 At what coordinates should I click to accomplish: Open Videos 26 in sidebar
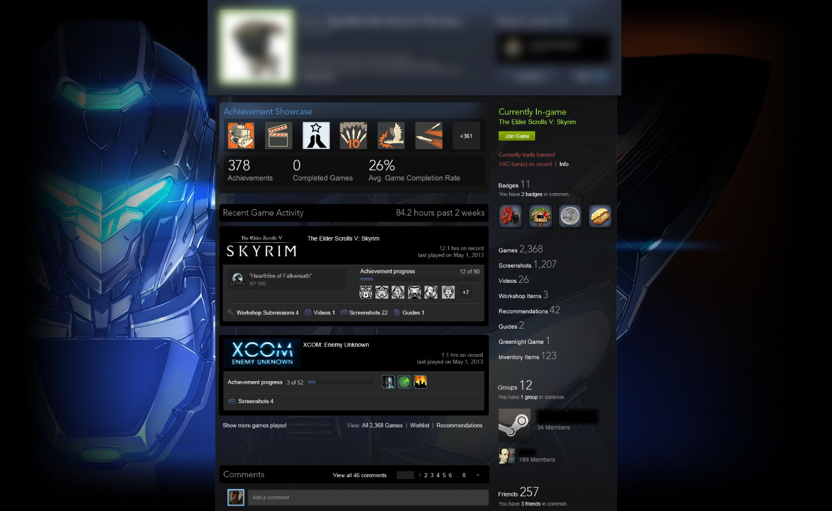point(514,279)
